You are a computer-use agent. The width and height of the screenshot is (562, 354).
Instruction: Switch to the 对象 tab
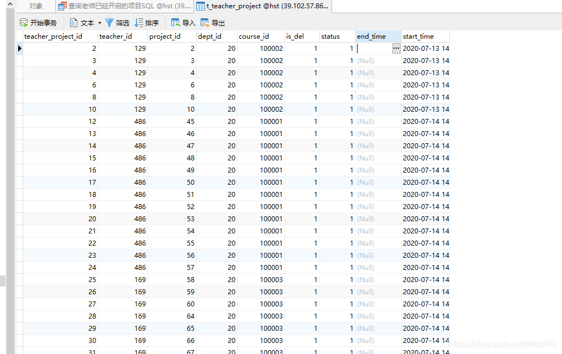pos(36,6)
